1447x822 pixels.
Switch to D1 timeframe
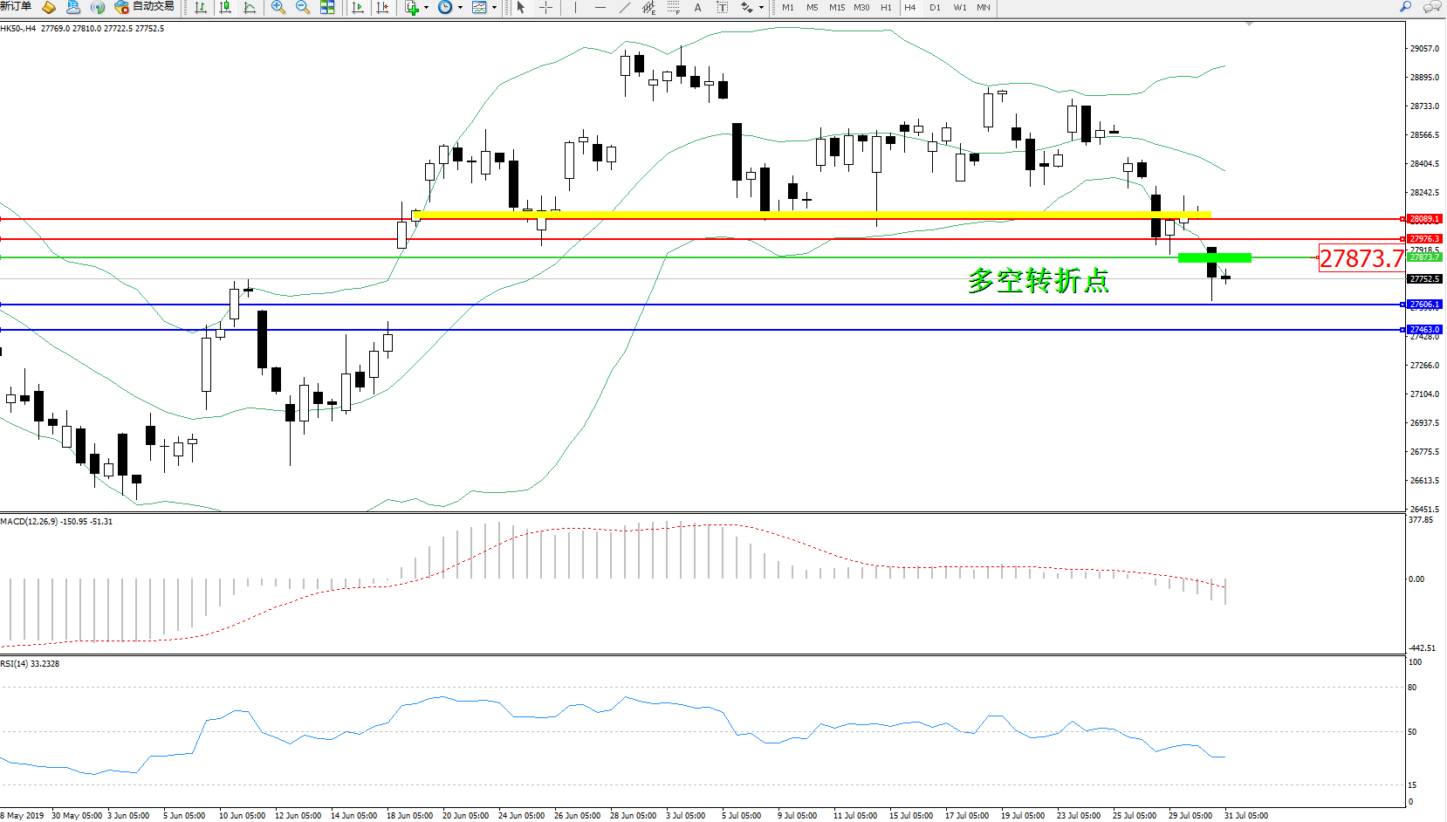935,8
